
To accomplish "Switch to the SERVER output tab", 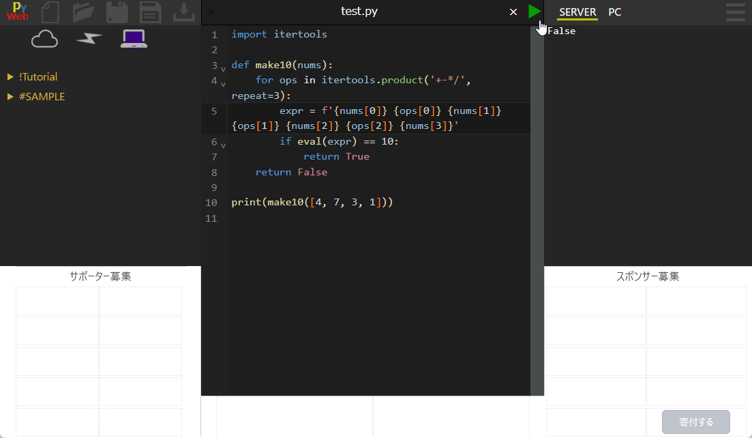I will pos(577,12).
